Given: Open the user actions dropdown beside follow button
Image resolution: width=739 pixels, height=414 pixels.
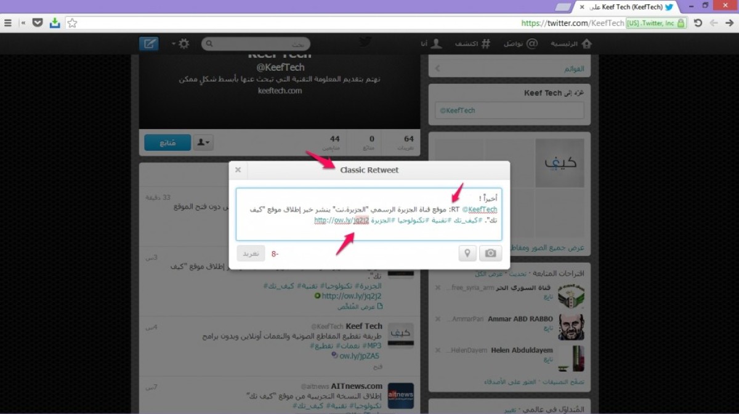Looking at the screenshot, I should (x=203, y=143).
